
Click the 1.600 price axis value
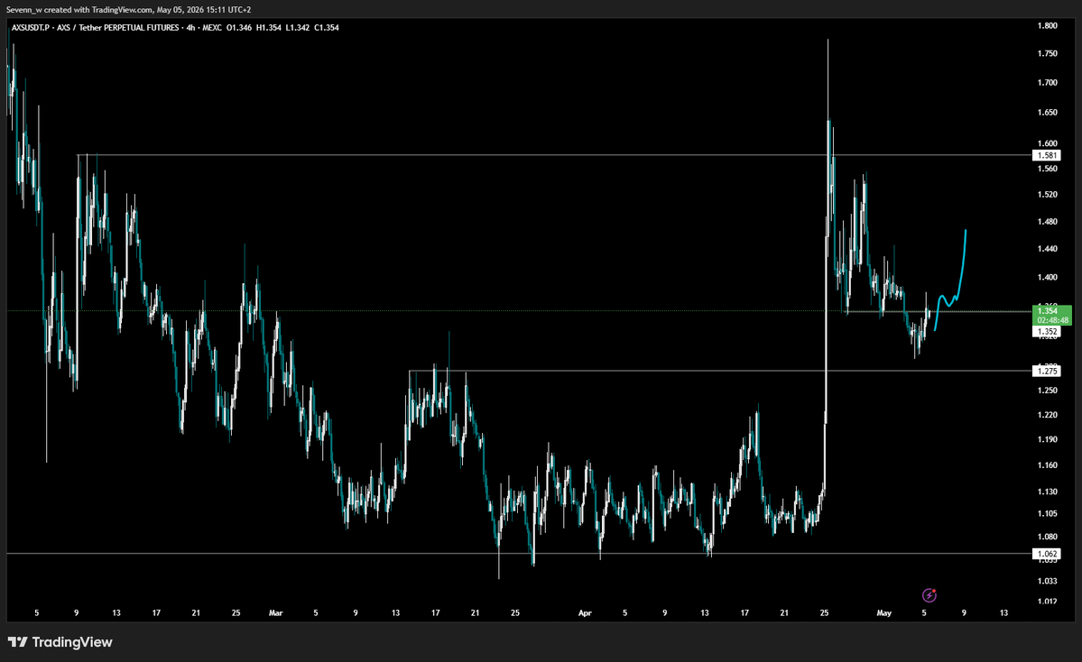click(1047, 143)
